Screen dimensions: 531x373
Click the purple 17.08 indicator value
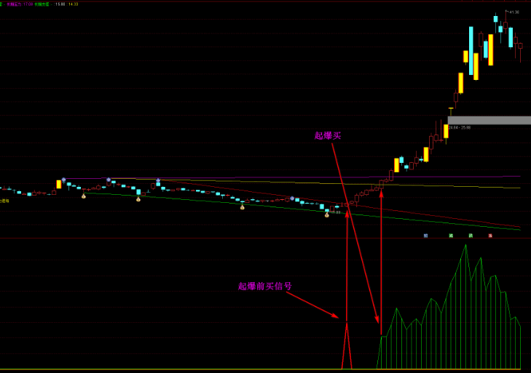[28, 4]
